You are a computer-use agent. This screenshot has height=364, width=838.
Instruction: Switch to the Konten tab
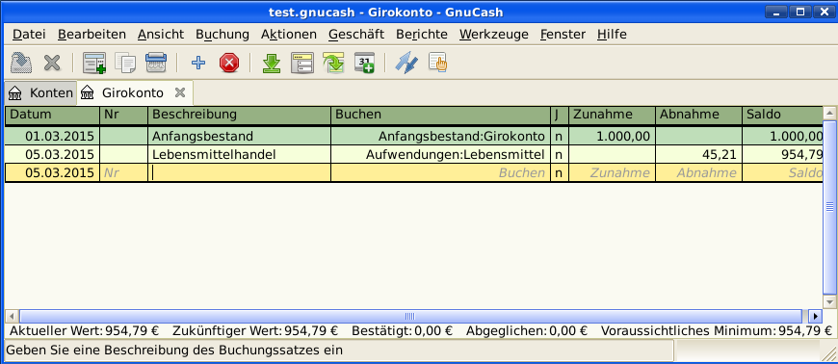click(40, 93)
